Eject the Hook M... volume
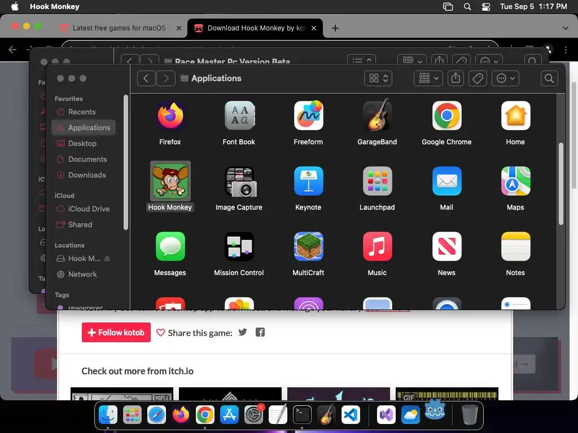578x433 pixels. [107, 258]
